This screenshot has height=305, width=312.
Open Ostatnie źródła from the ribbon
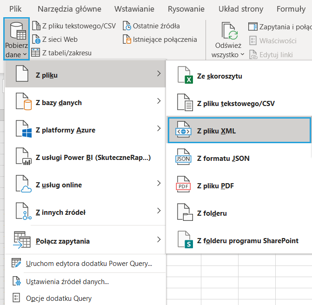[x=127, y=26]
